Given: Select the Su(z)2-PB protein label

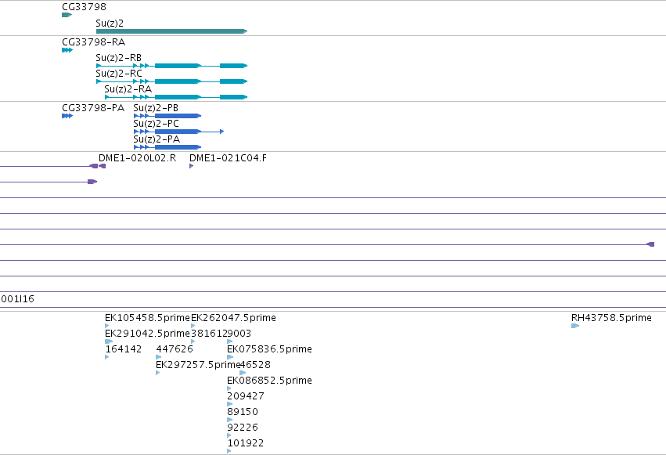Looking at the screenshot, I should tap(156, 108).
